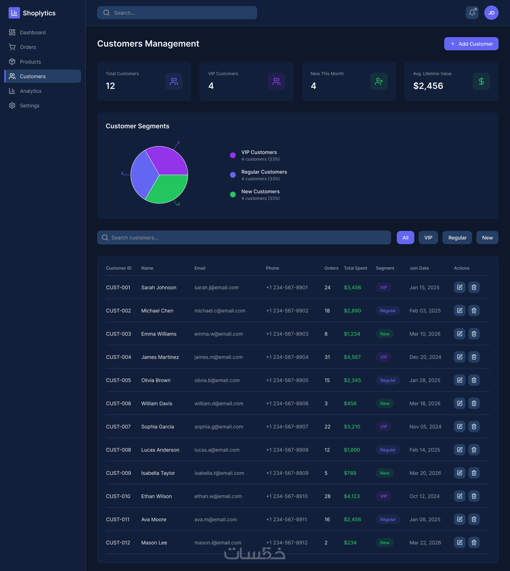
Task: Delete customer Ava Moore
Action: [474, 519]
